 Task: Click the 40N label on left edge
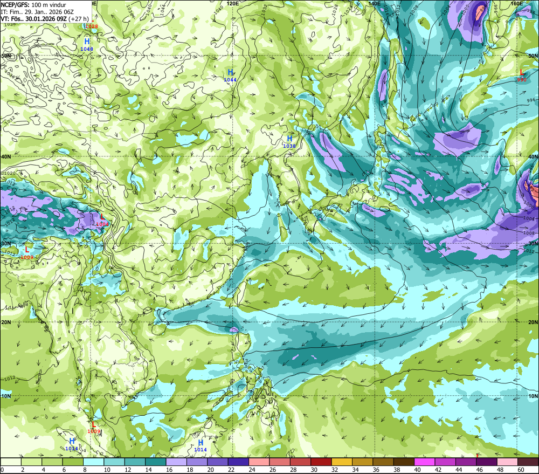pos(6,156)
